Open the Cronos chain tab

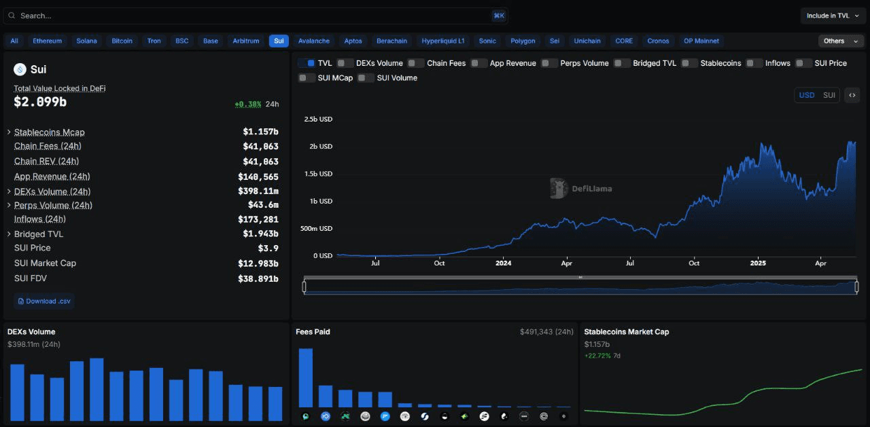pos(658,41)
